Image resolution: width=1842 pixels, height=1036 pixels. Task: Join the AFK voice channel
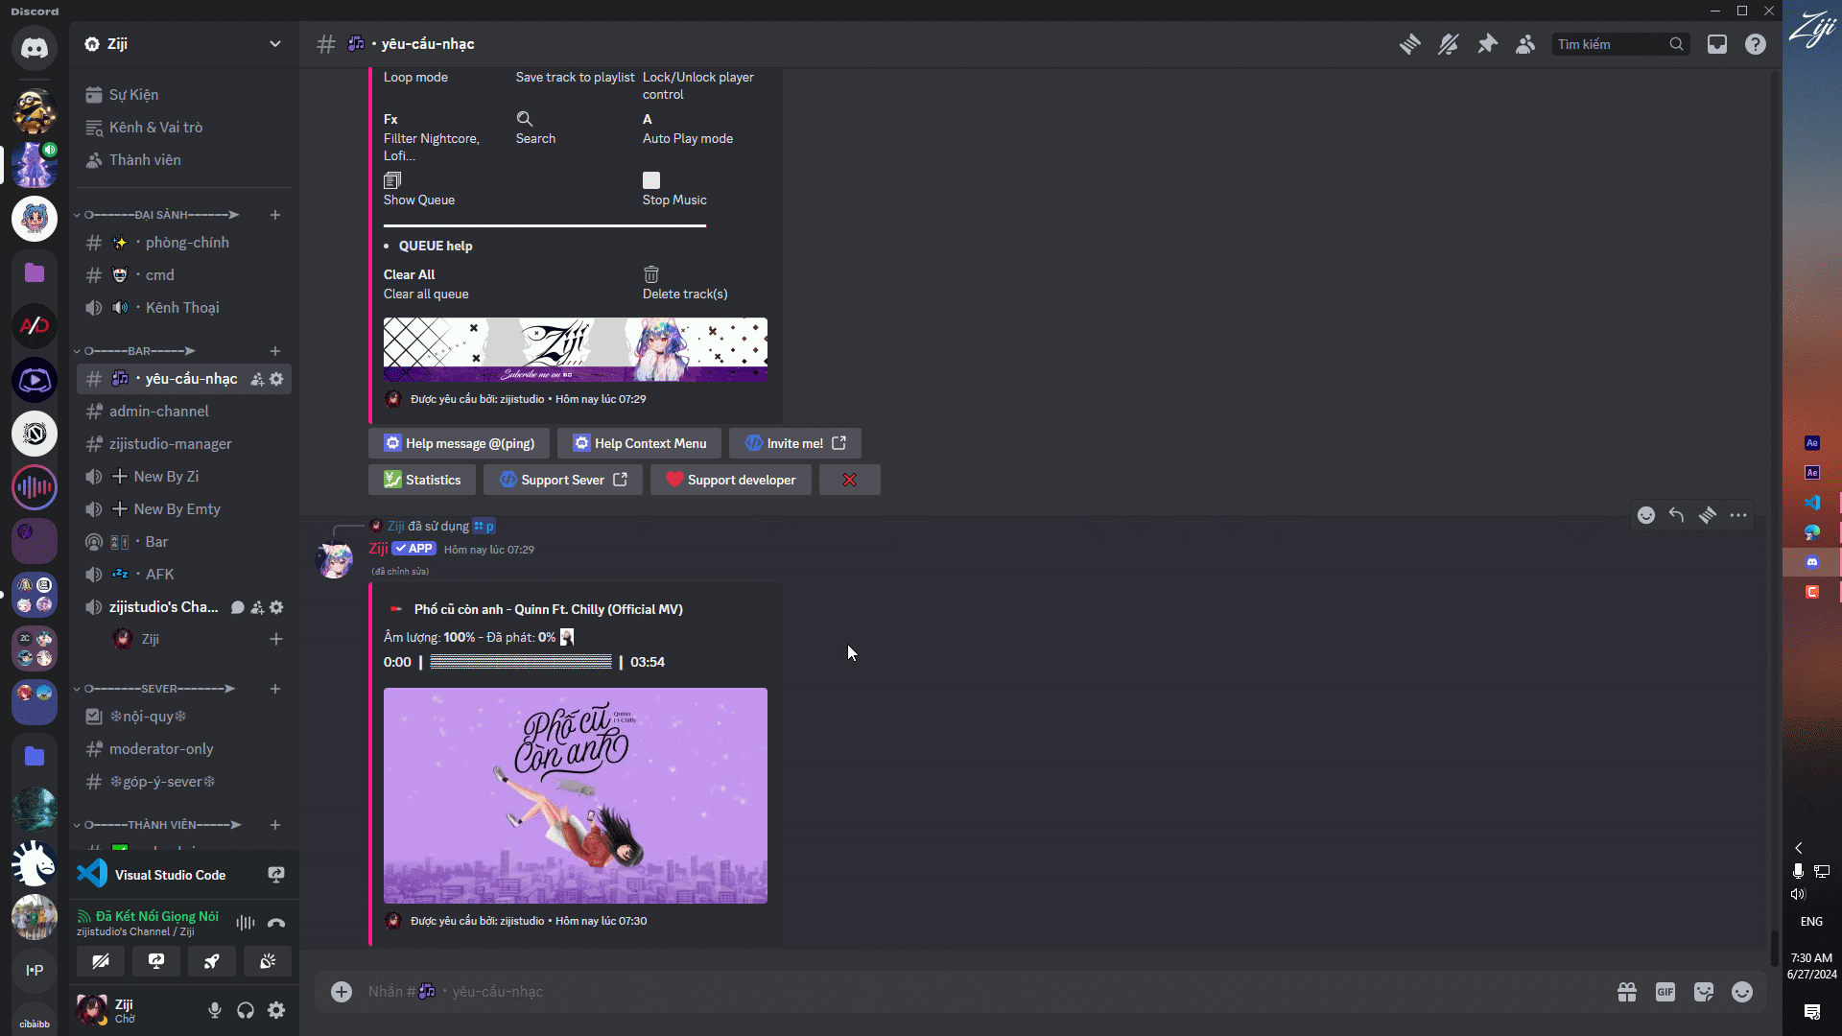click(x=182, y=575)
